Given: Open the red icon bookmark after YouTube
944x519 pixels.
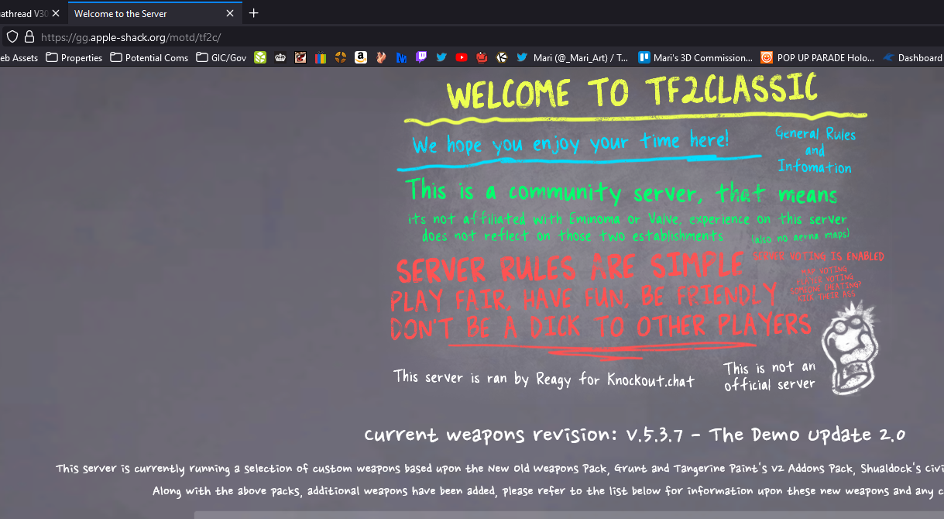Looking at the screenshot, I should [x=482, y=57].
